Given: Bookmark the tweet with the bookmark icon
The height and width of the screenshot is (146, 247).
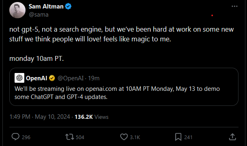Looking at the screenshot, I should [178, 137].
